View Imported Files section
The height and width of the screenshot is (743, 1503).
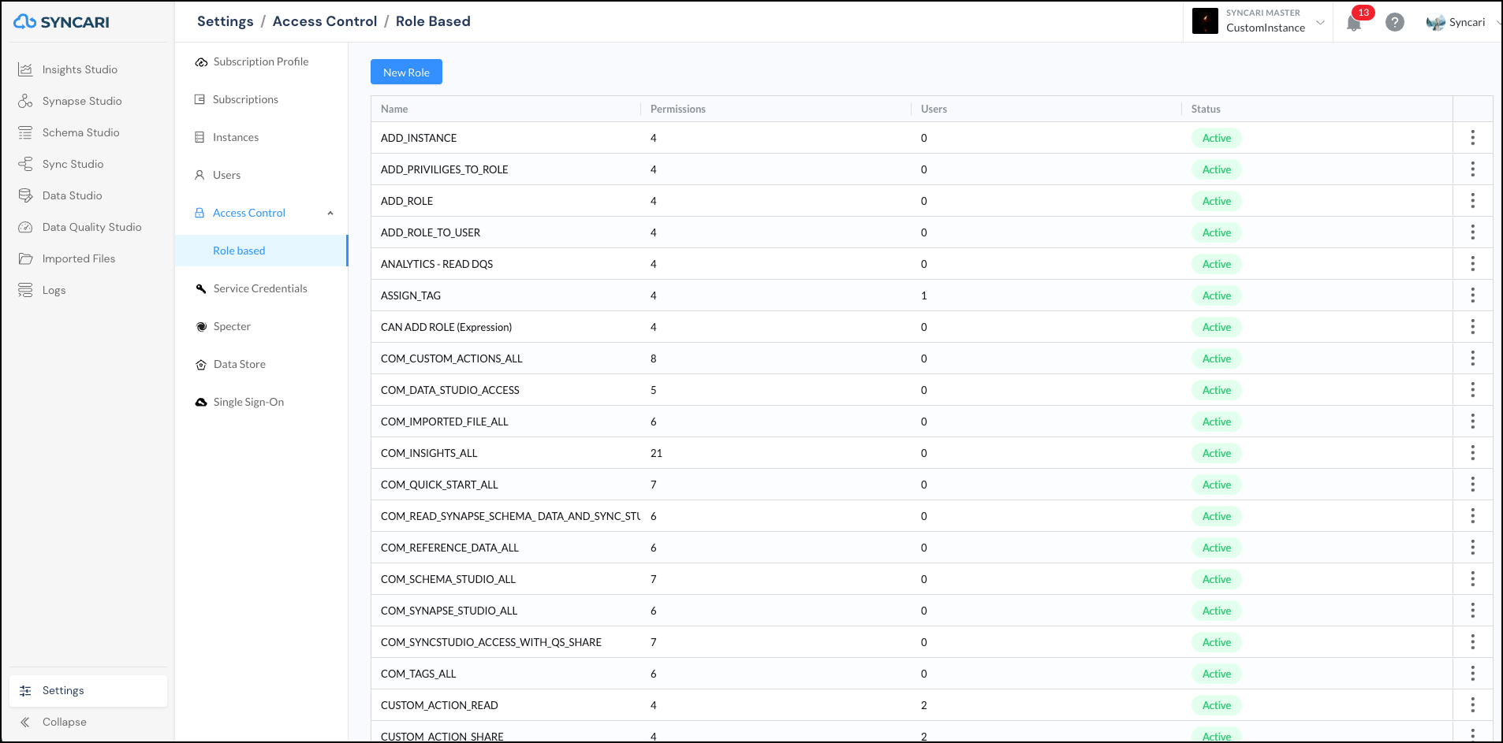pos(78,258)
